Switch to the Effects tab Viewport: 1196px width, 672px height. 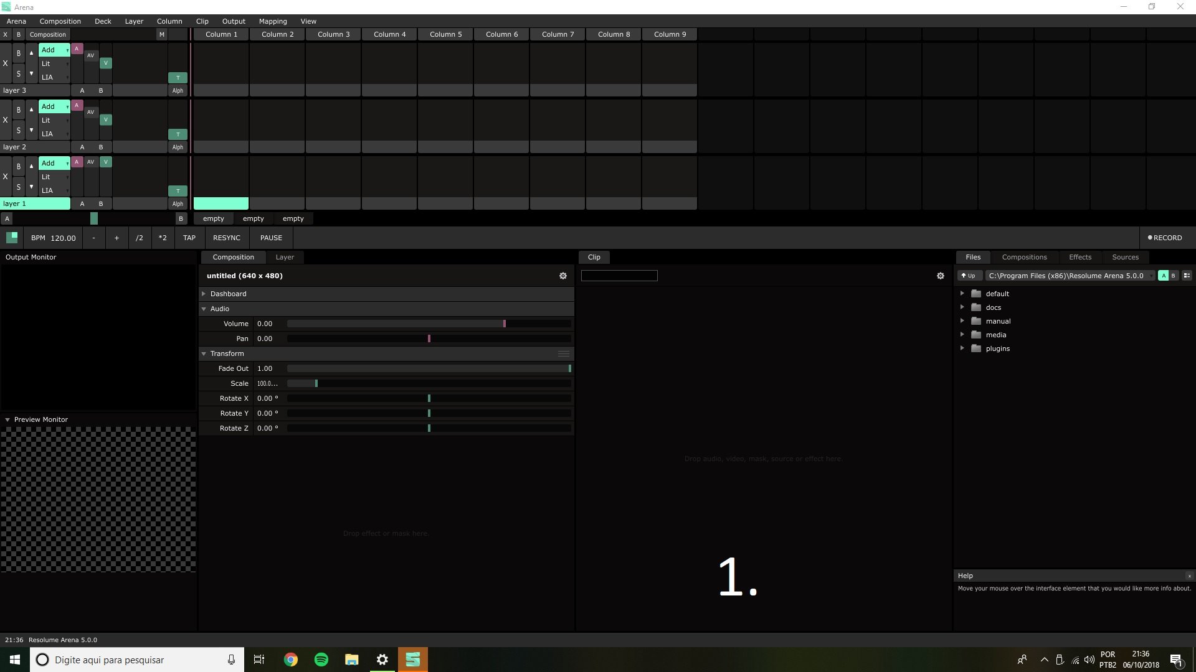[1080, 257]
